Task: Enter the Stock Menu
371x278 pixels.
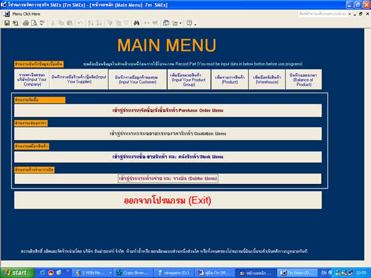Action: coord(168,157)
